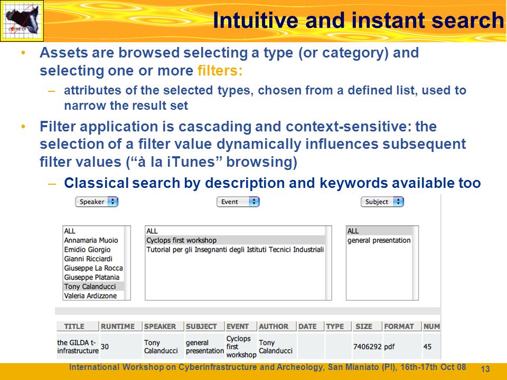Click Cyclops first workshop in result row
The image size is (507, 380).
241,346
